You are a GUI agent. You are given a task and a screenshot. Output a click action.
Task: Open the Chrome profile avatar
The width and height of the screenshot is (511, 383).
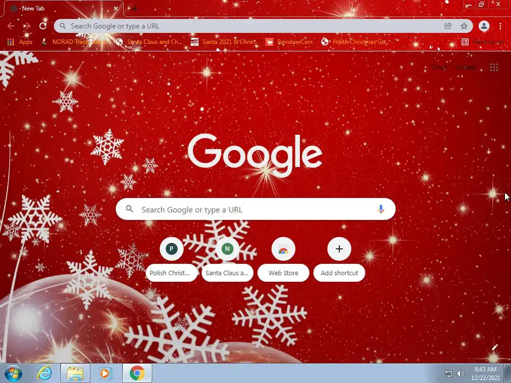pos(484,26)
